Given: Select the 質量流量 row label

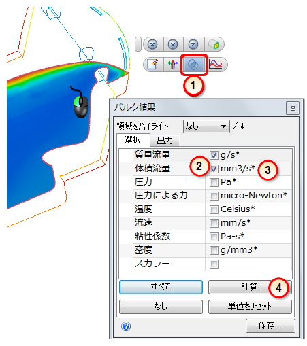Looking at the screenshot, I should (152, 155).
